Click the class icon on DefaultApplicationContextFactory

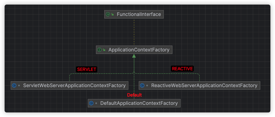(x=91, y=103)
